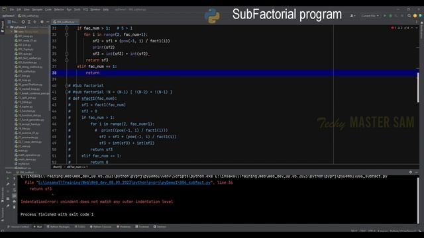Open the File menu
This screenshot has width=424, height=238.
[12, 9]
